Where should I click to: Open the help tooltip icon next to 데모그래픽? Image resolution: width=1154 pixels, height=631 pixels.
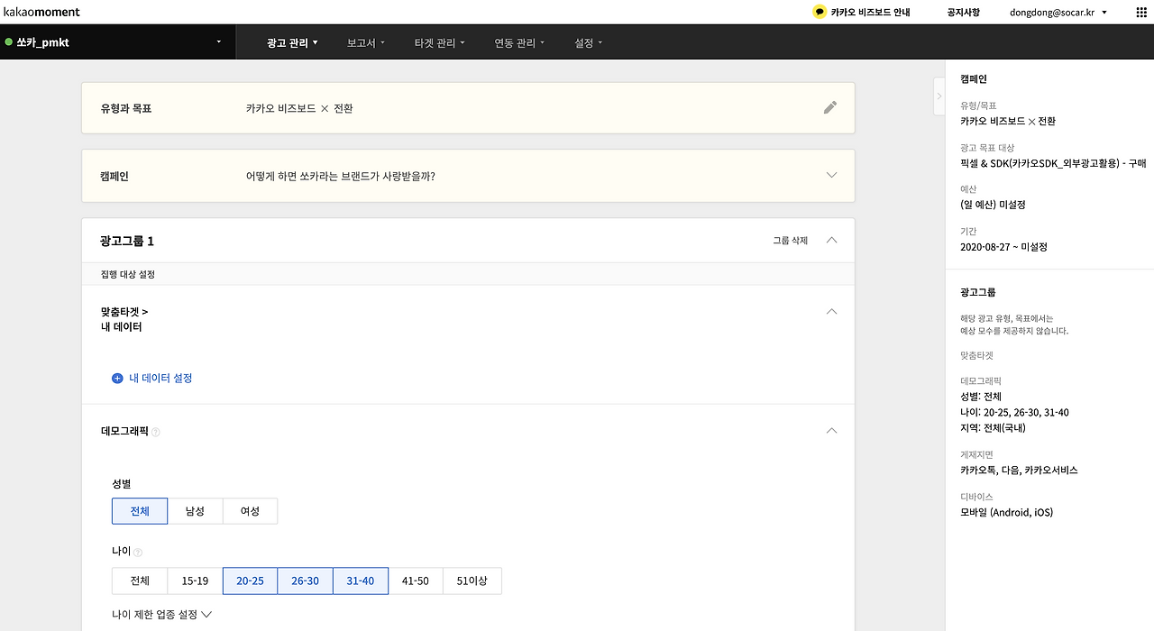[154, 432]
